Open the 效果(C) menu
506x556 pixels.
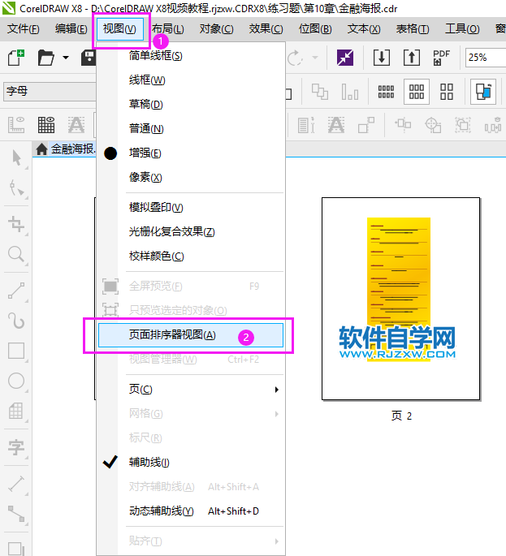coord(266,28)
